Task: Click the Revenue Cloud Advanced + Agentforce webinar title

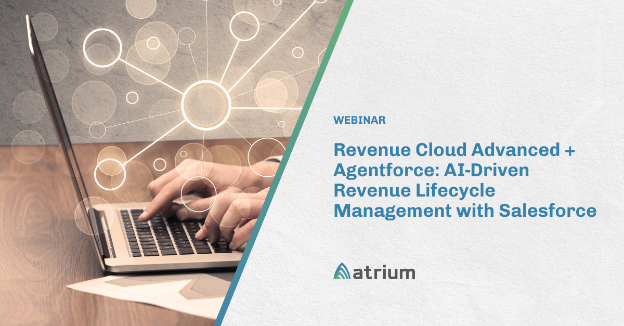Action: [464, 180]
